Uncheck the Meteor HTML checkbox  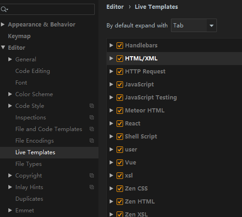coord(120,111)
